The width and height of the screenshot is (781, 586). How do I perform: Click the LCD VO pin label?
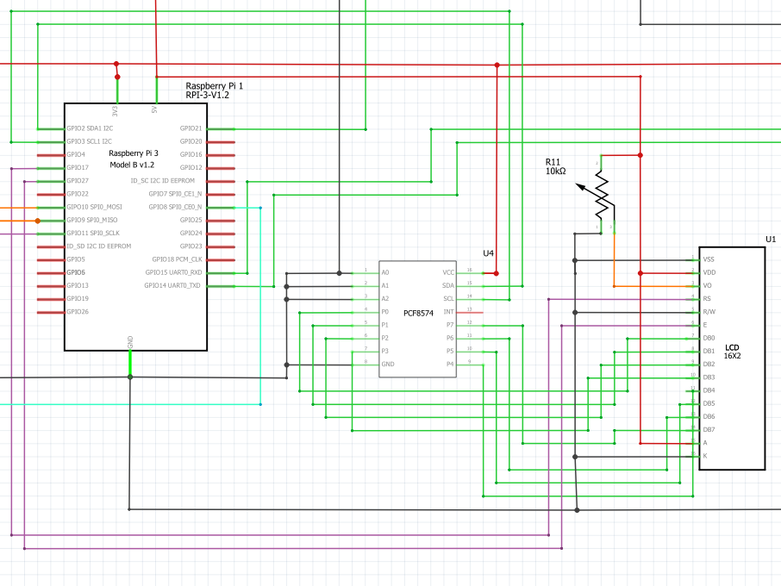[x=707, y=286]
